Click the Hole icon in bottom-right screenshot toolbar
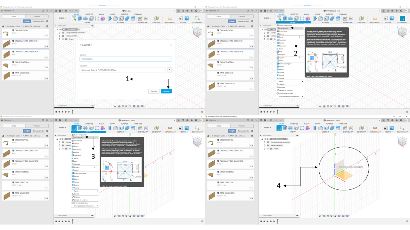 [296, 128]
